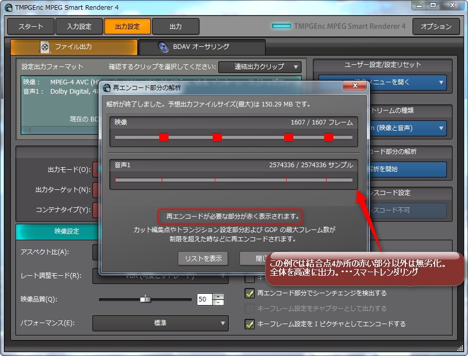Image resolution: width=468 pixels, height=356 pixels.
Task: Click the film reel icon on ファイル出力 tab
Action: [x=45, y=47]
